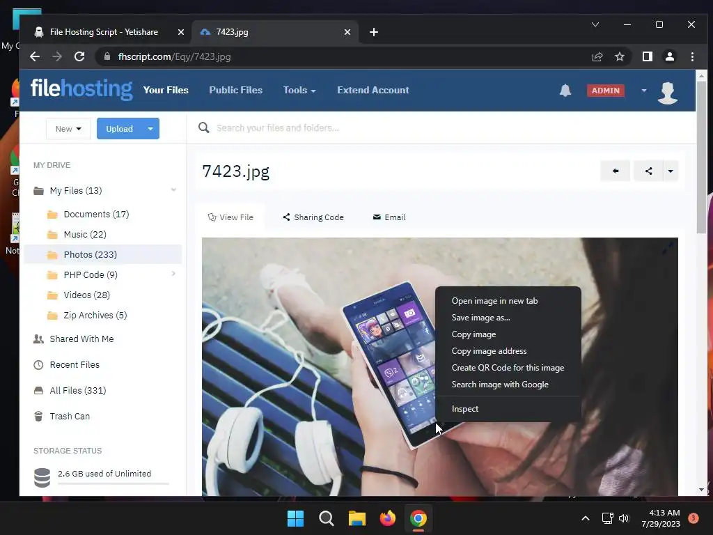Launch Firefox from the taskbar
The height and width of the screenshot is (535, 713).
click(x=387, y=518)
